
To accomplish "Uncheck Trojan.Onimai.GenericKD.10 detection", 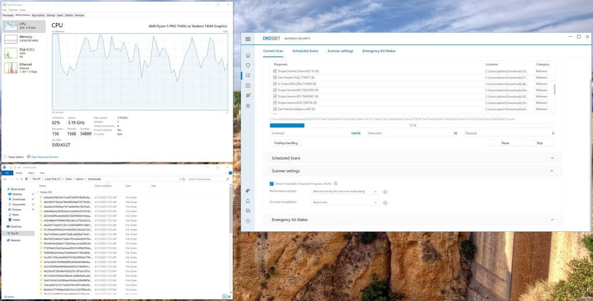I will 275,71.
